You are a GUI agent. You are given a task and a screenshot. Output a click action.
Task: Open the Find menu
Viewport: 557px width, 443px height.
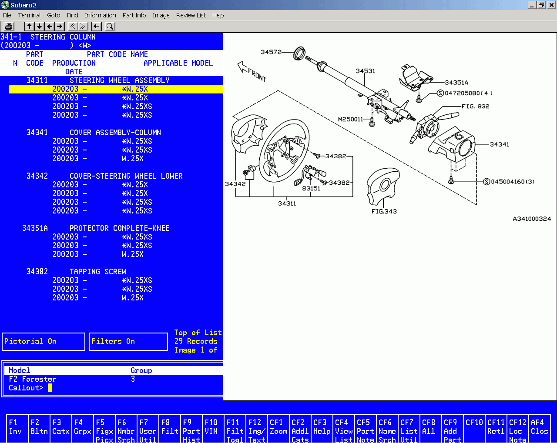(x=73, y=15)
